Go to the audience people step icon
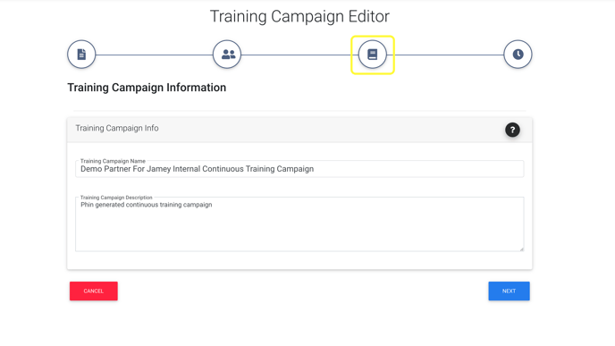The width and height of the screenshot is (615, 346). [227, 55]
